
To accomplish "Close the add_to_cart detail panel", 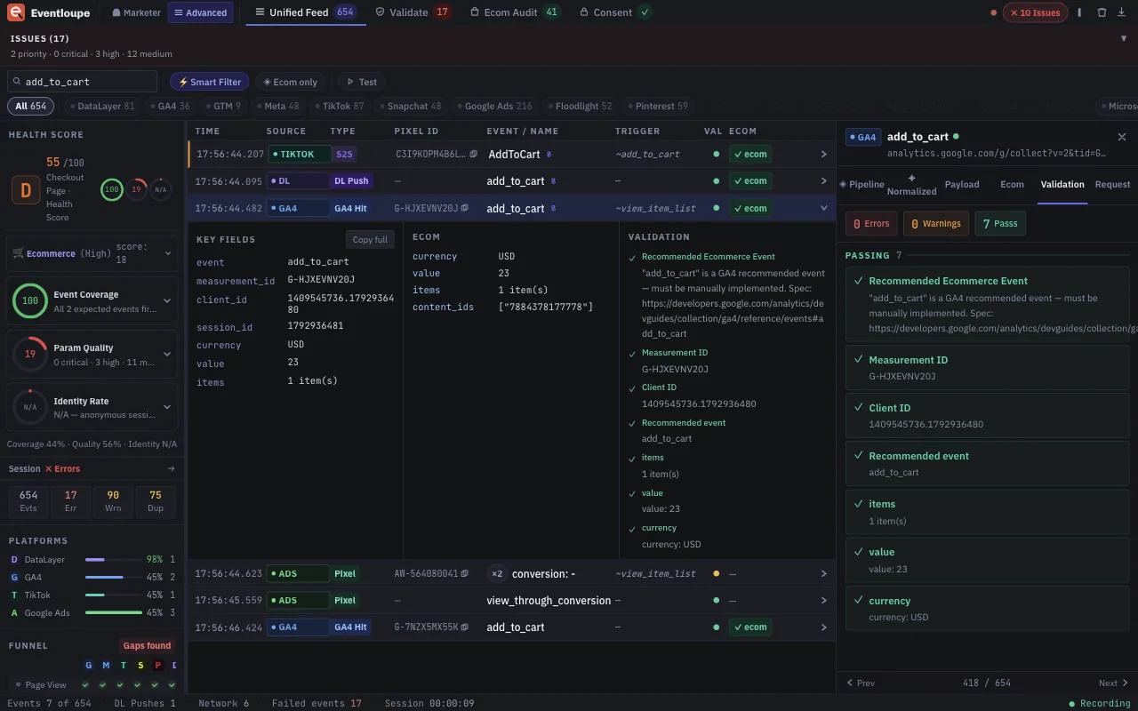I will click(1122, 137).
